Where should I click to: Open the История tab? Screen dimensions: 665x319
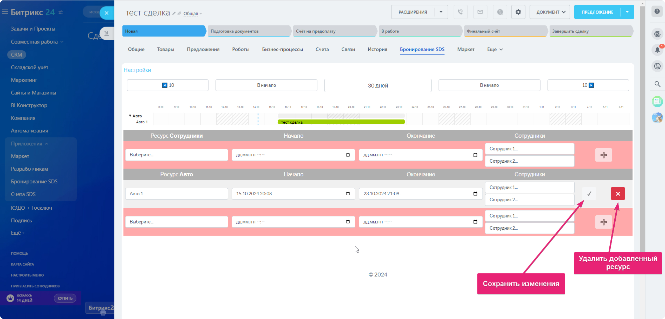coord(377,49)
